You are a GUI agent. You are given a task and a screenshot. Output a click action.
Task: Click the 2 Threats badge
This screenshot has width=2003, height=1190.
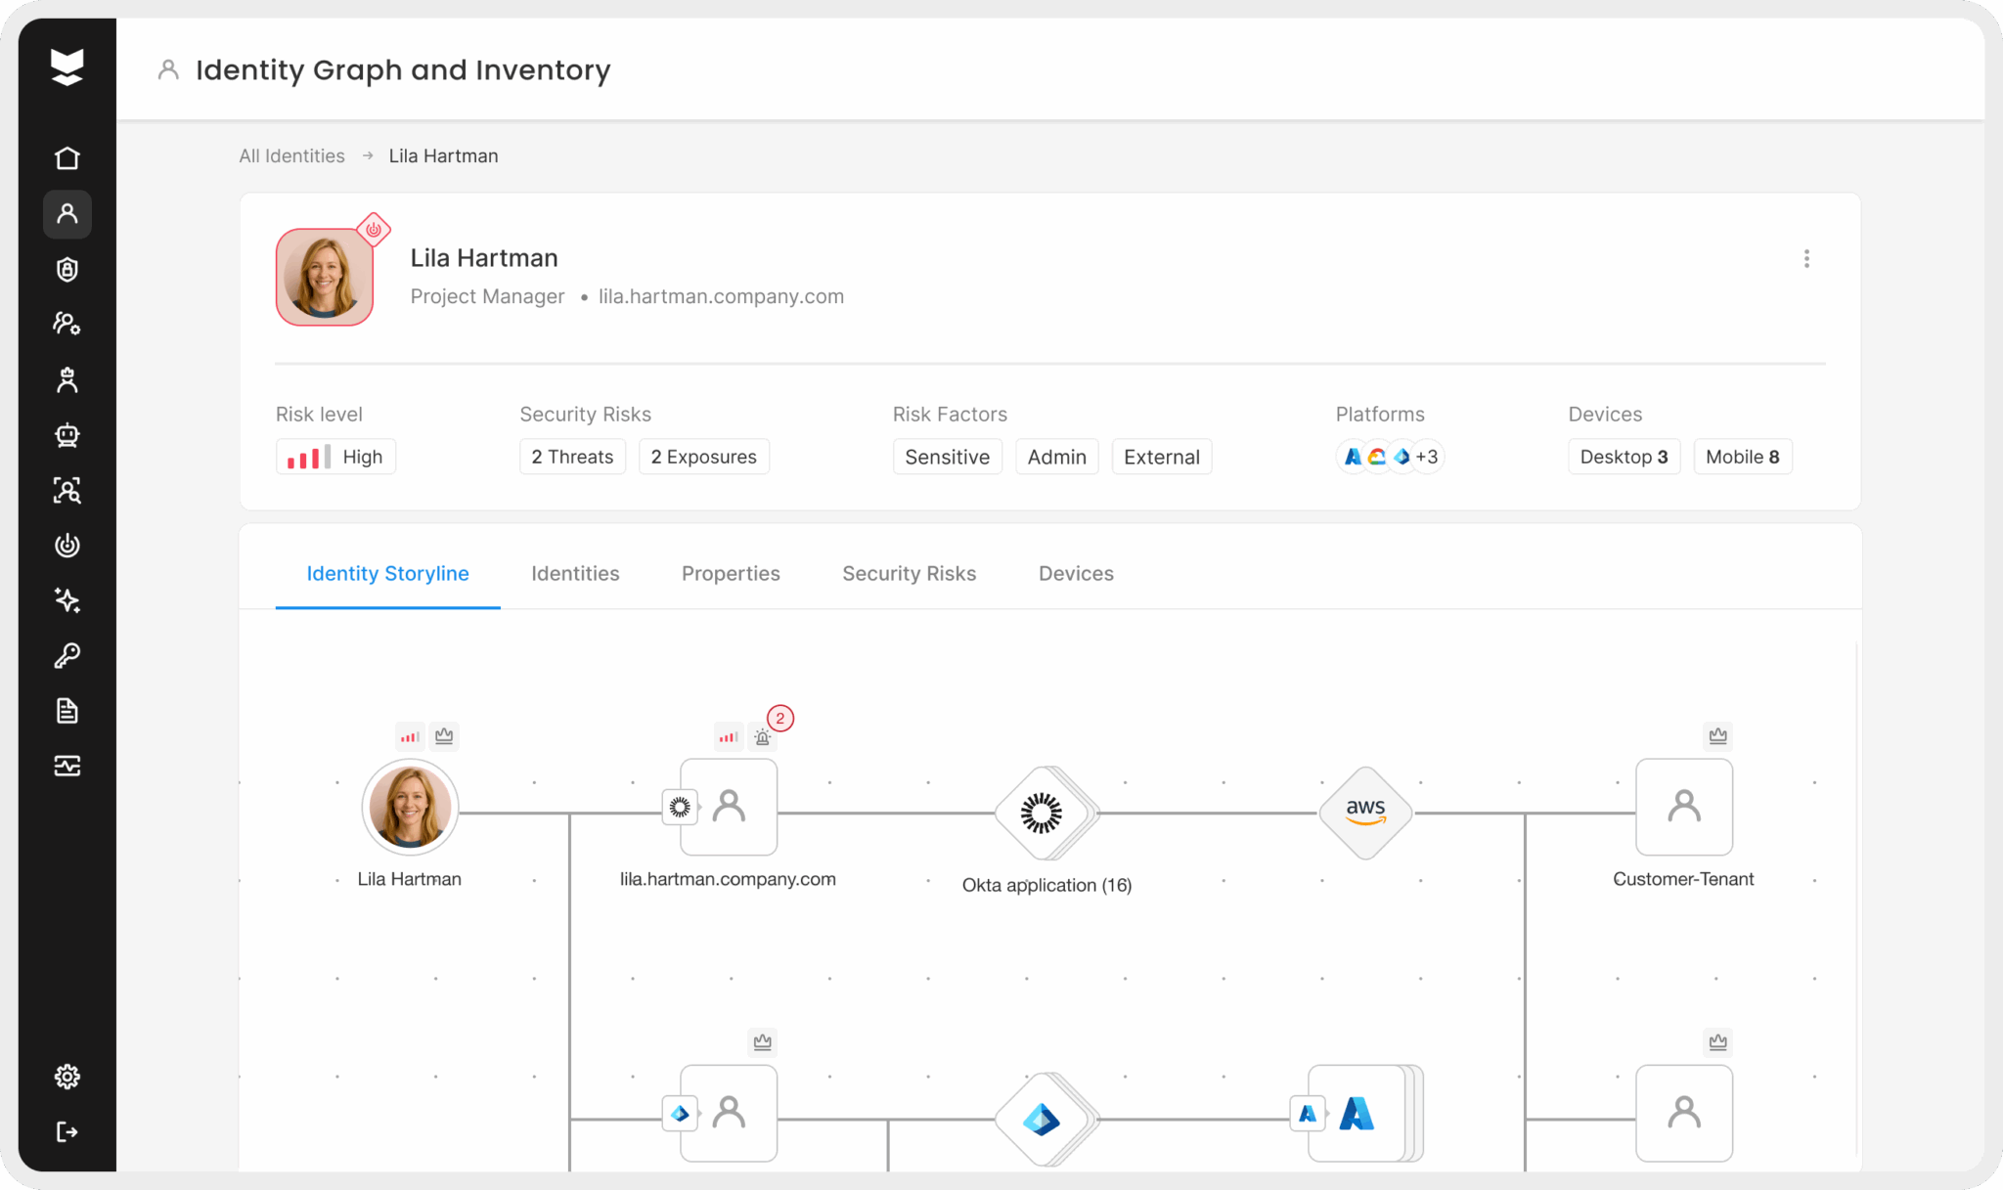tap(572, 457)
